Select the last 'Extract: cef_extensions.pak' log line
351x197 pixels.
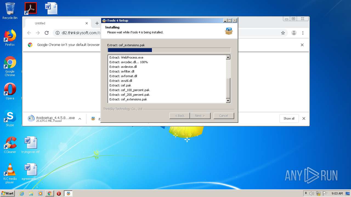point(128,99)
